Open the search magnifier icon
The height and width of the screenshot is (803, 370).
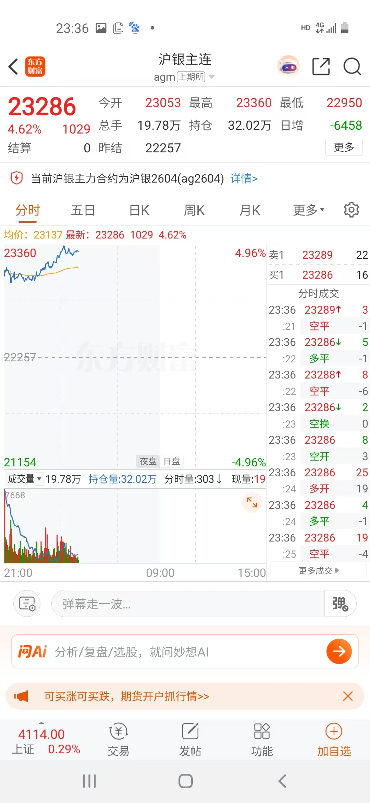pos(352,66)
